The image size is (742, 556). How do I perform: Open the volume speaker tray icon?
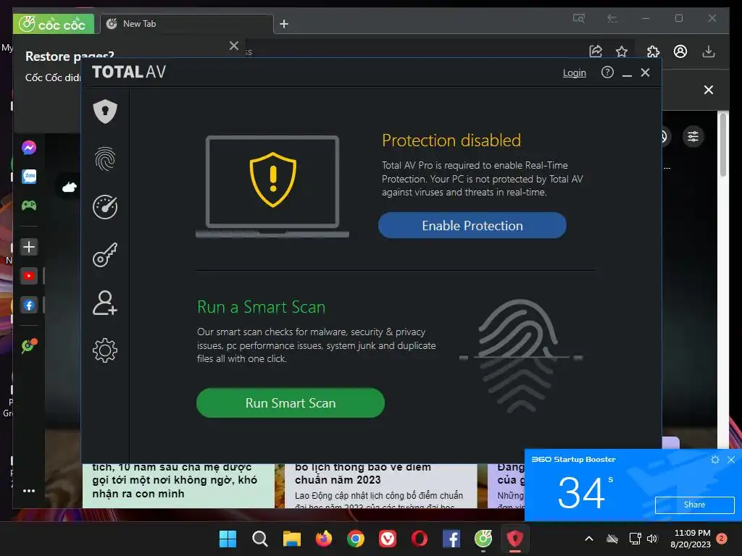pyautogui.click(x=652, y=539)
